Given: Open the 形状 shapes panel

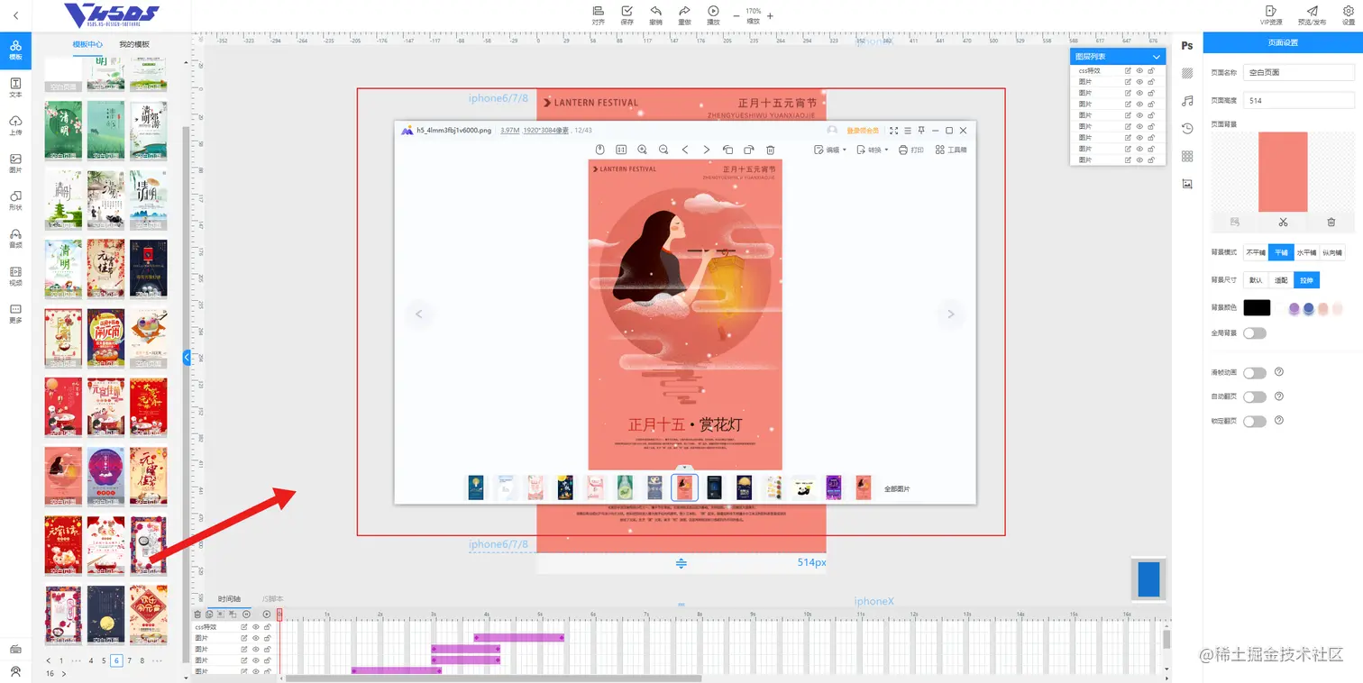Looking at the screenshot, I should 15,201.
